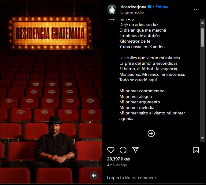Click the blue verified badge
The width and height of the screenshot is (206, 185).
point(149,7)
